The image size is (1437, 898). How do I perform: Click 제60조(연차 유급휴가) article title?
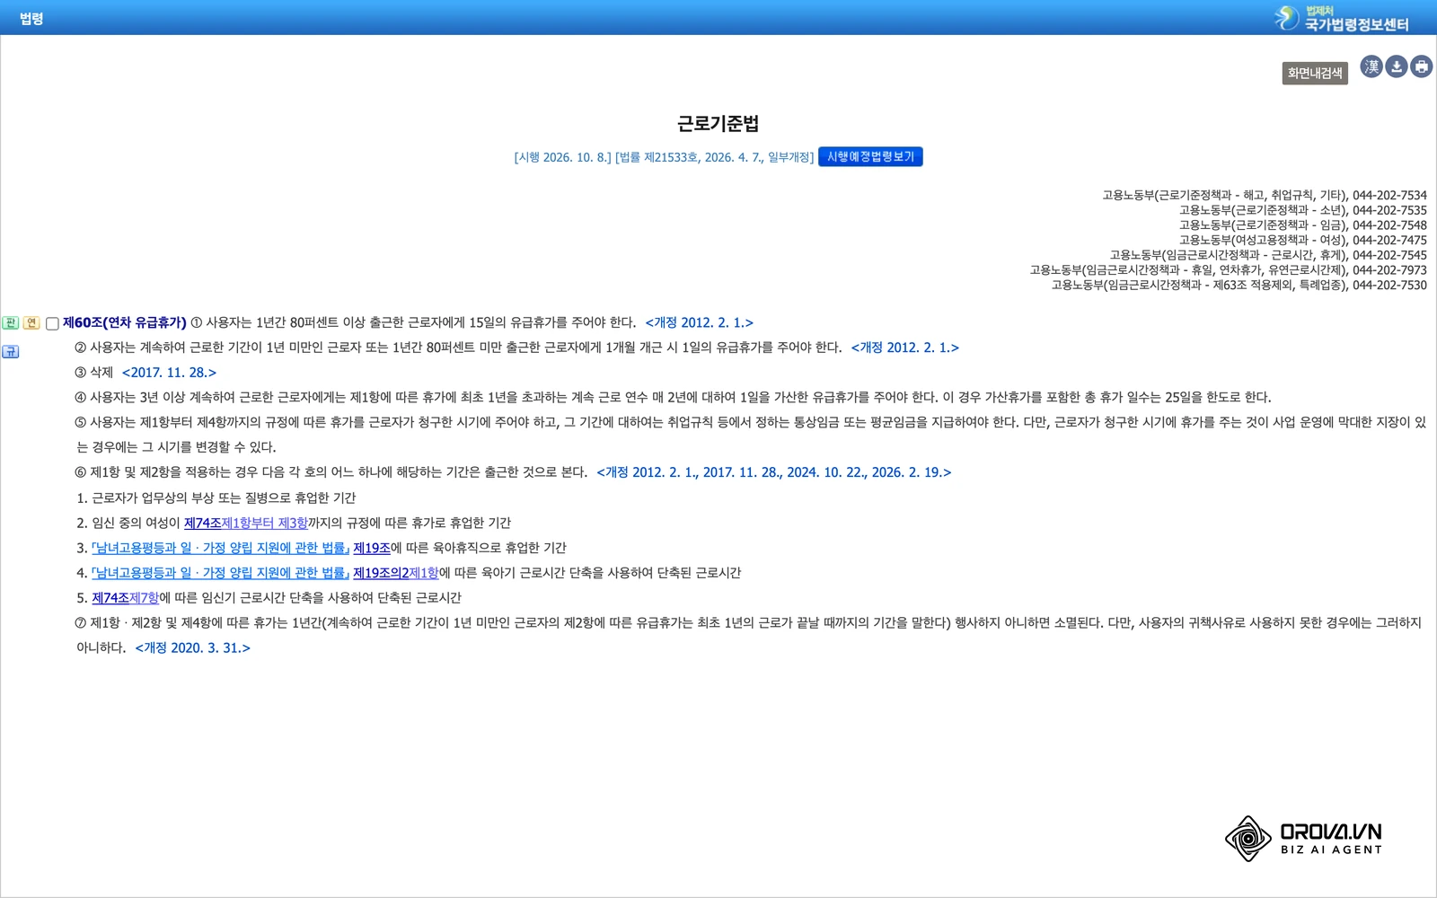pyautogui.click(x=125, y=322)
